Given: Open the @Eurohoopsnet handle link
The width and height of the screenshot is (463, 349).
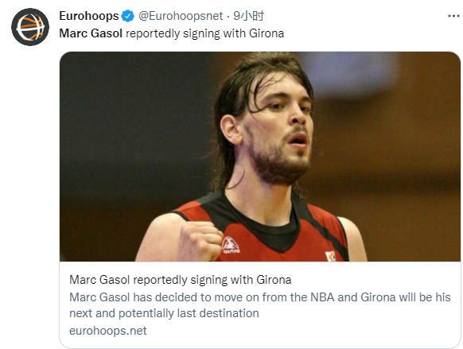Looking at the screenshot, I should coord(181,16).
